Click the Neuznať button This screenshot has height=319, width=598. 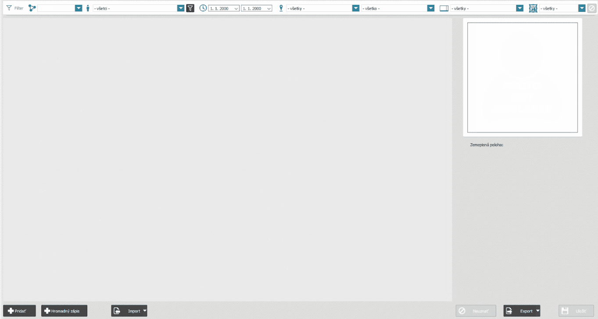476,311
